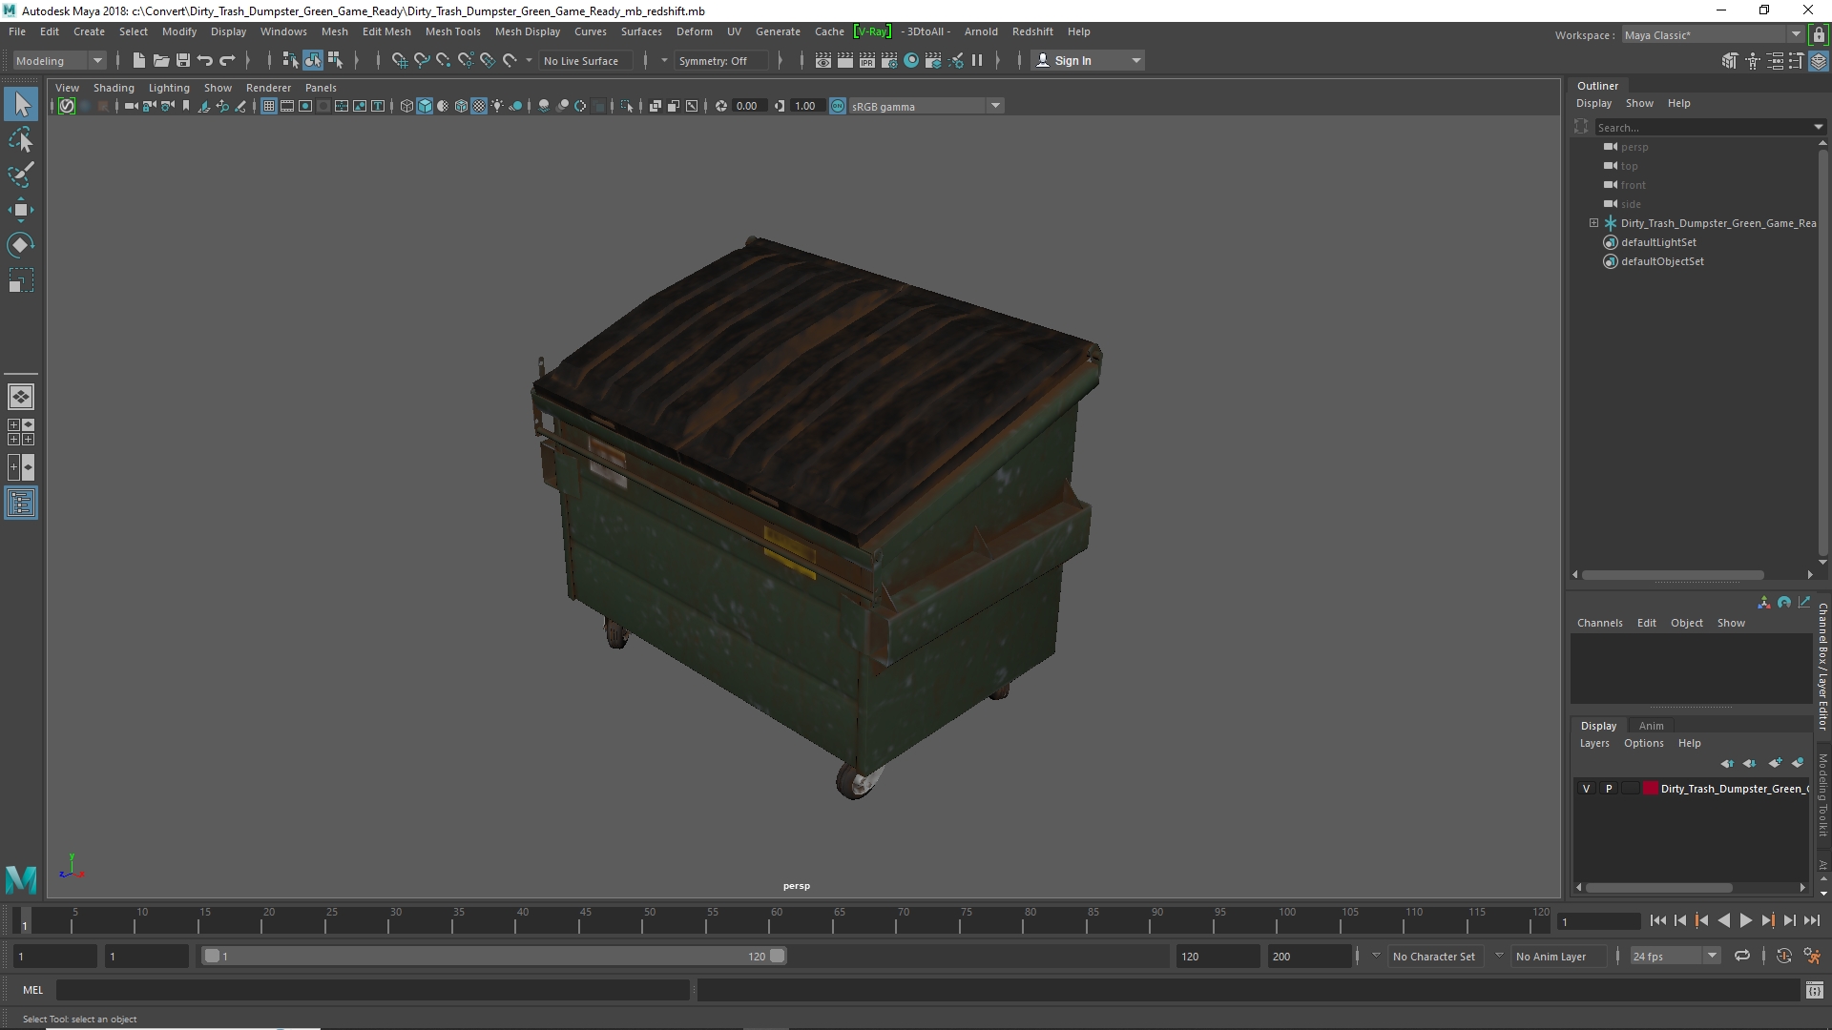Open the Workspace Maya Classic dropdown
The width and height of the screenshot is (1832, 1030).
click(1713, 35)
